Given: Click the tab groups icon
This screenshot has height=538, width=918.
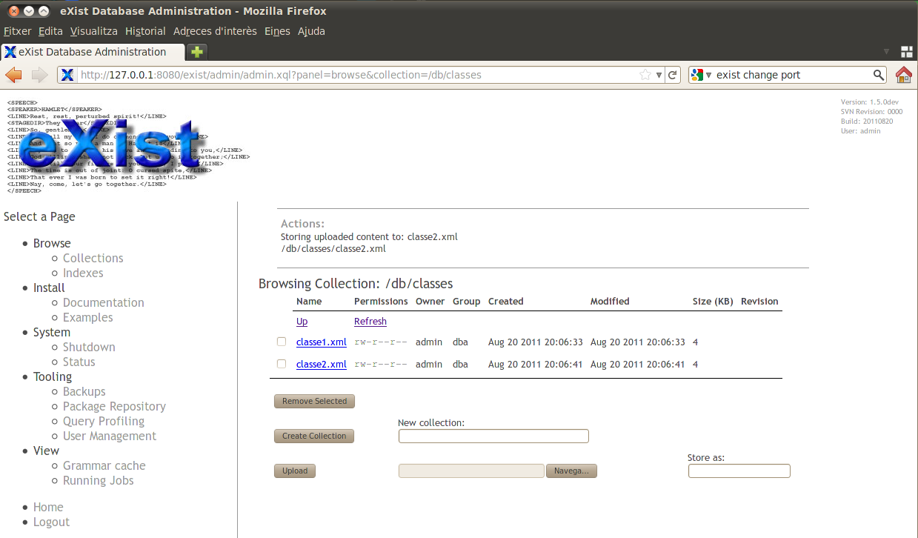Looking at the screenshot, I should tap(906, 52).
